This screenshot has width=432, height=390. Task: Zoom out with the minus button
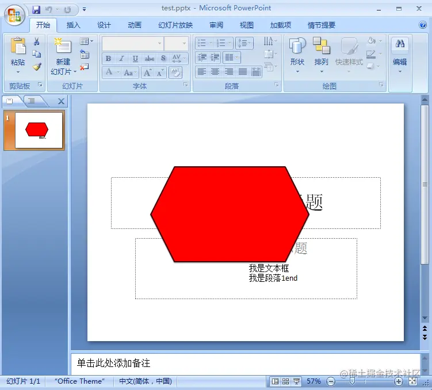click(331, 381)
